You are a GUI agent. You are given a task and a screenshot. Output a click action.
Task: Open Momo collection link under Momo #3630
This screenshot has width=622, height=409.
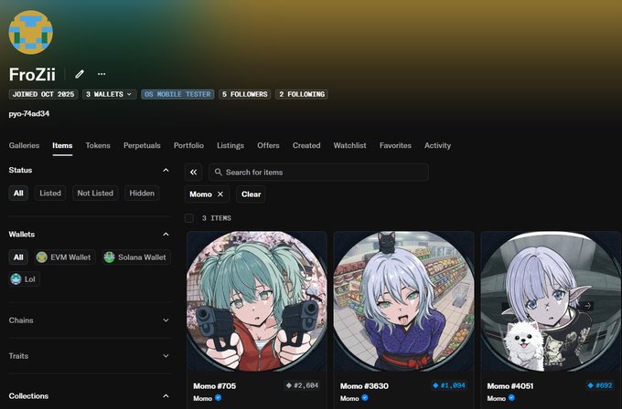pyautogui.click(x=349, y=398)
